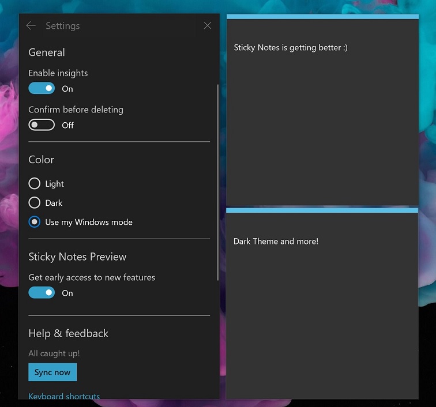
Task: Turn off the Enable insights toggle
Action: pos(42,88)
